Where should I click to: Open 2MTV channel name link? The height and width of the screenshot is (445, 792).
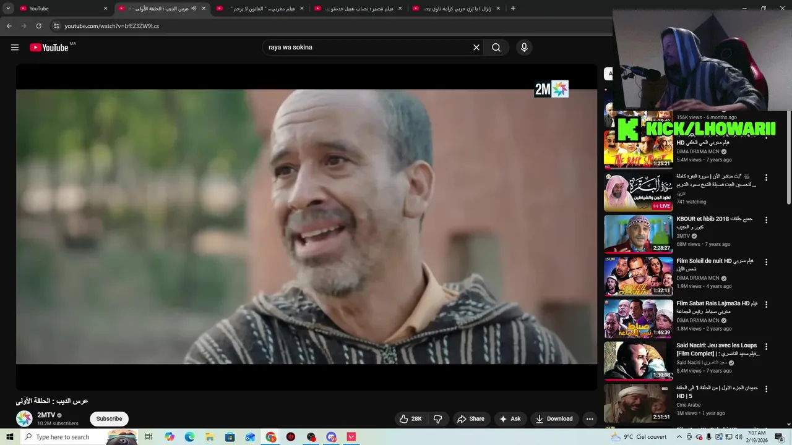(x=46, y=415)
